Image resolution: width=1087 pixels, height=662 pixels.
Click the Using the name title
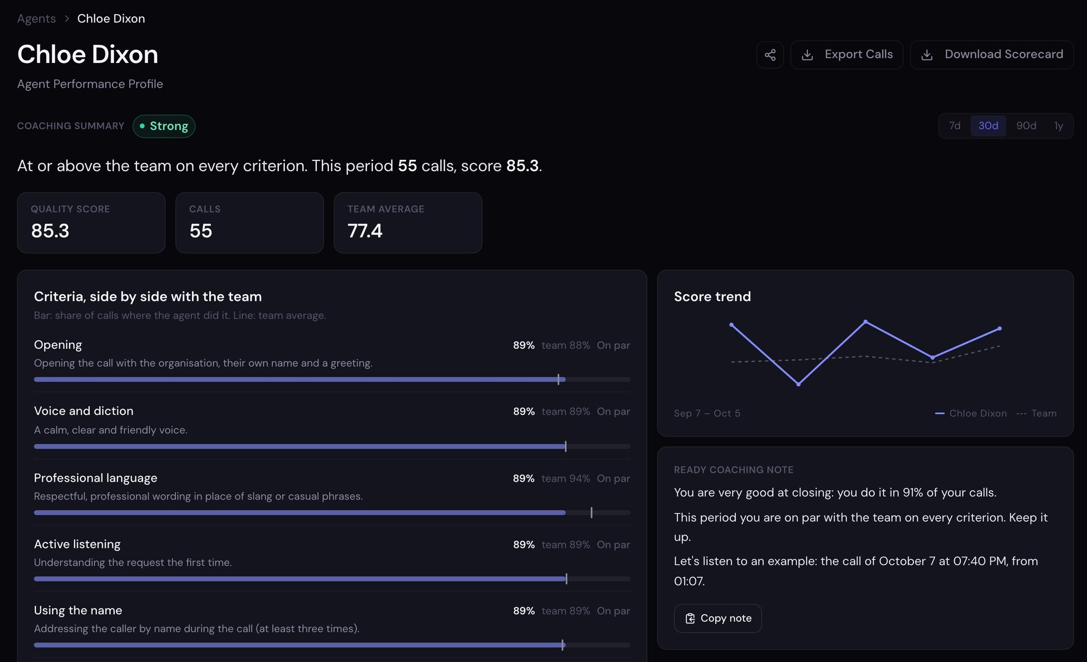(78, 610)
